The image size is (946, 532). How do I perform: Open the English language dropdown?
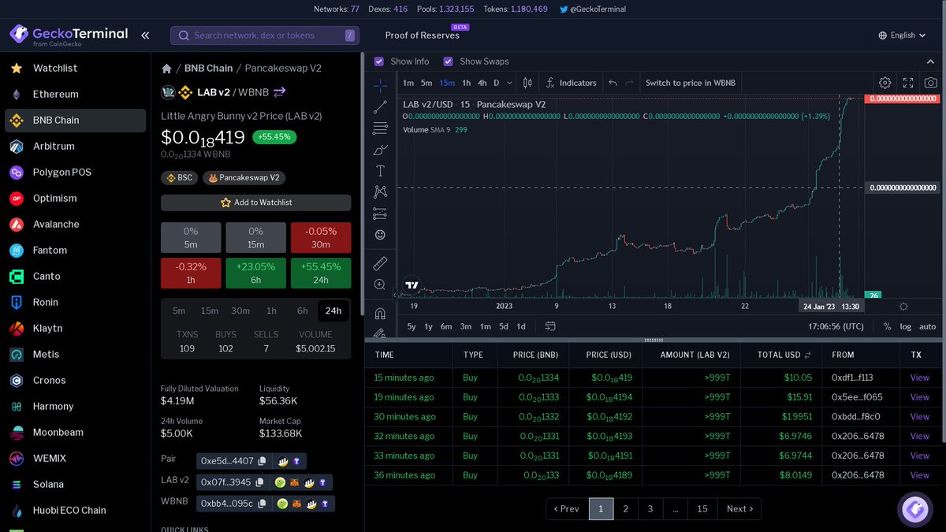[903, 35]
